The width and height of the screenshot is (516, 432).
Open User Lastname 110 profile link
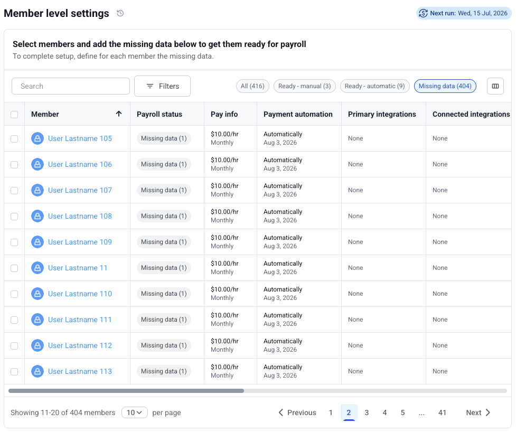(80, 294)
